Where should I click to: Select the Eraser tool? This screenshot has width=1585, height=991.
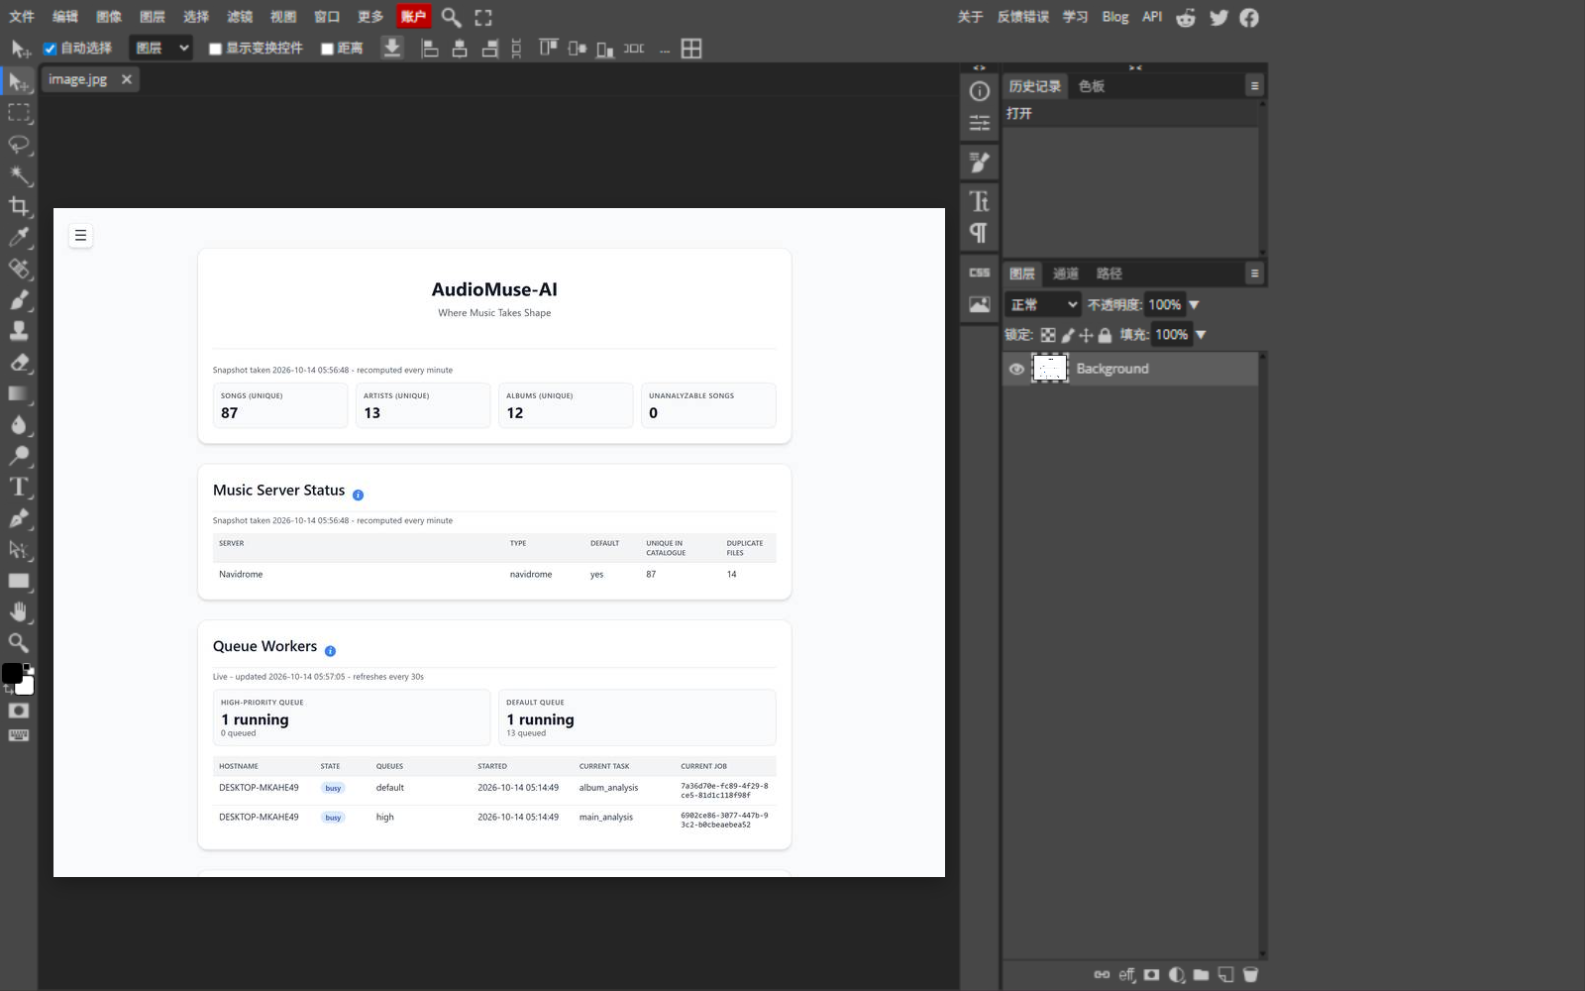[19, 362]
